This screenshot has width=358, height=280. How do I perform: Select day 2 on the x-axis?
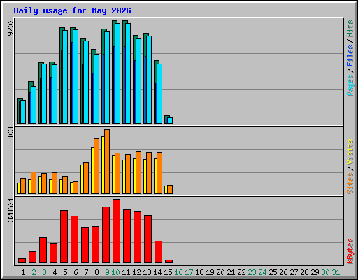pos(34,272)
